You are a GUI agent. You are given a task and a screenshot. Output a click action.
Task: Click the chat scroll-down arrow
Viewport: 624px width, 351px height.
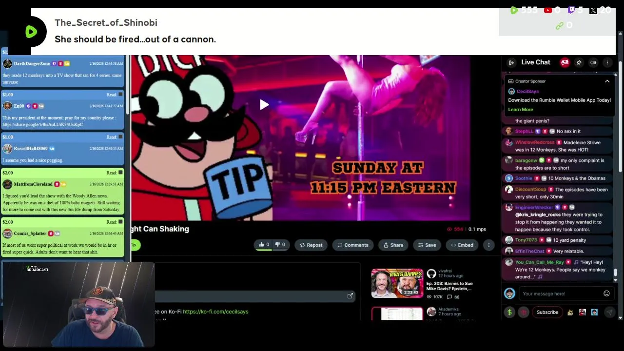[616, 280]
